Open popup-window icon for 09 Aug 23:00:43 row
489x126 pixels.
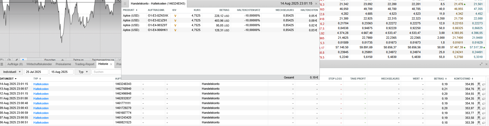point(484,108)
